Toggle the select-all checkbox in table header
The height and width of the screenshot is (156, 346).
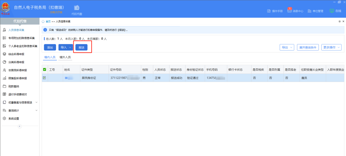click(45, 70)
